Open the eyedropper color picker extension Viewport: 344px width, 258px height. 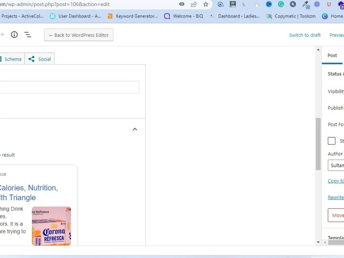[x=305, y=4]
